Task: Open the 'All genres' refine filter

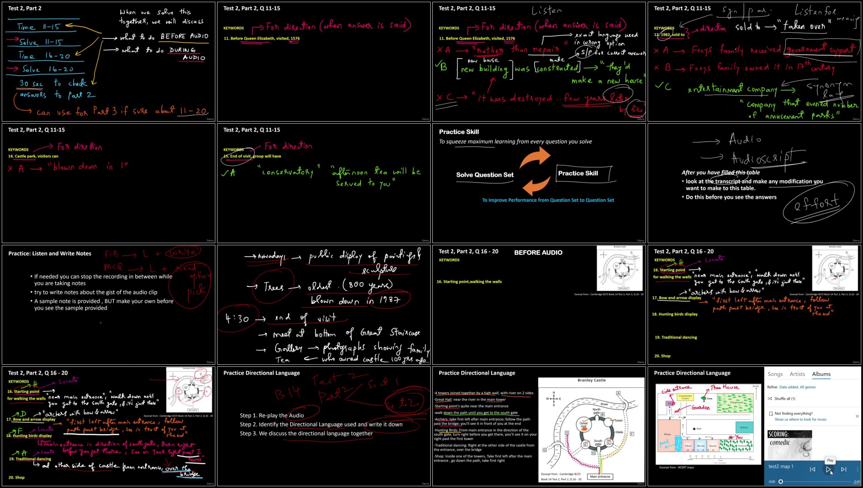Action: click(x=808, y=387)
